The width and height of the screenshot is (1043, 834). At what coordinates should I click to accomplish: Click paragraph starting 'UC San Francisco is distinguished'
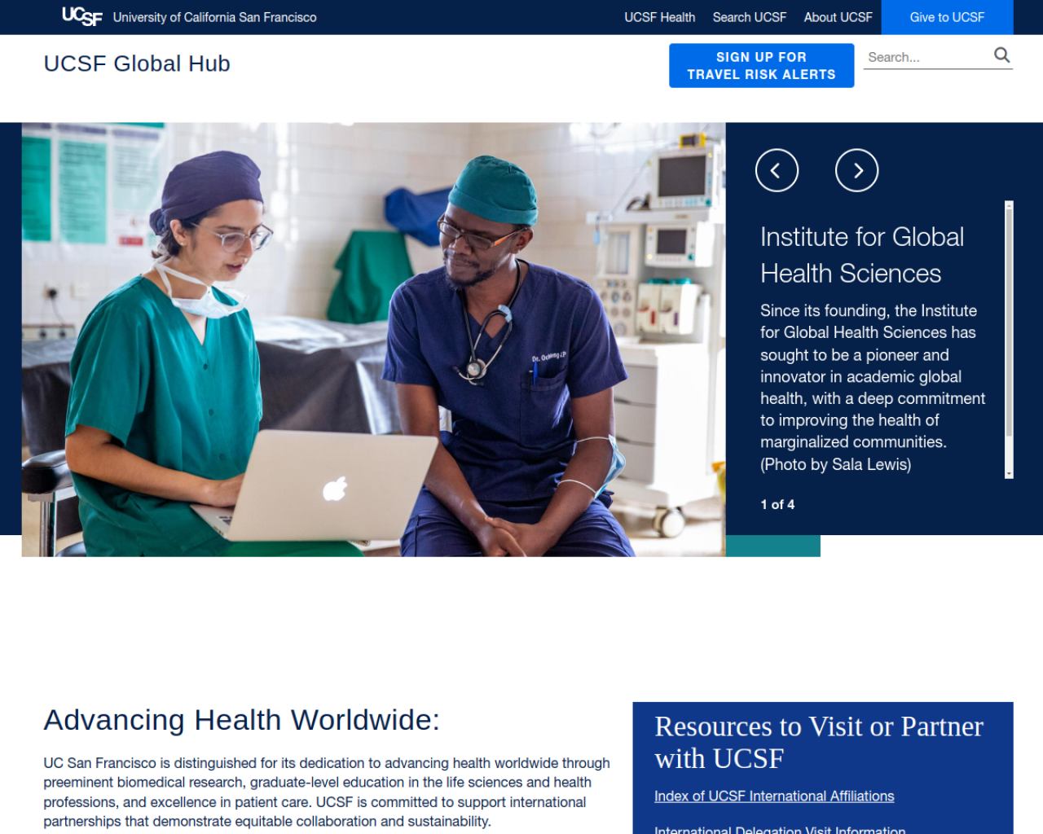coord(327,792)
